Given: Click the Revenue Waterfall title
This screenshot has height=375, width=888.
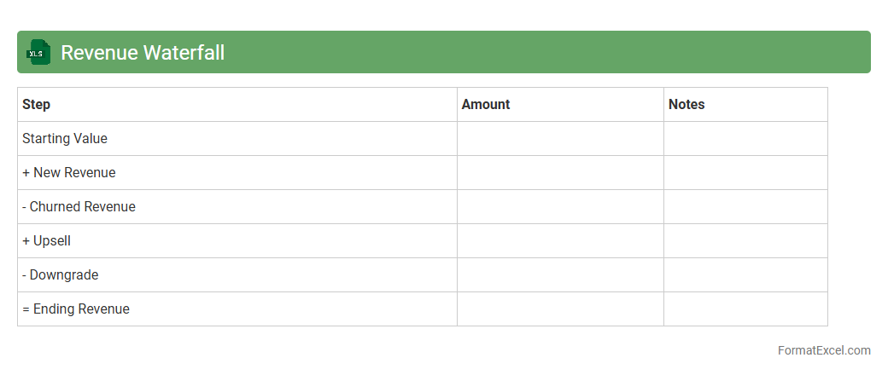Looking at the screenshot, I should pyautogui.click(x=143, y=52).
